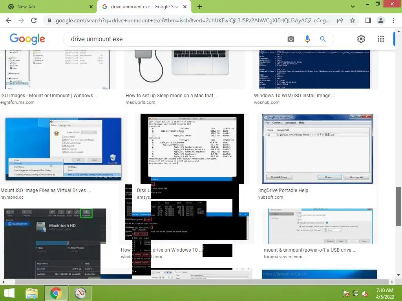Click the Action Center flag tray icon
402x301 pixels.
[346, 294]
